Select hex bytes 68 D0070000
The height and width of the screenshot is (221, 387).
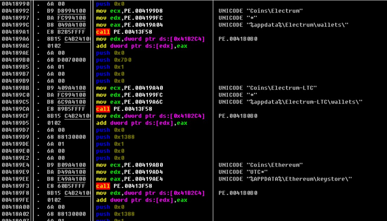[x=66, y=60]
